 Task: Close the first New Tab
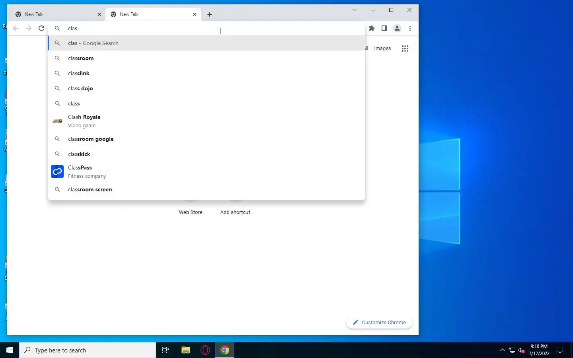[x=99, y=14]
